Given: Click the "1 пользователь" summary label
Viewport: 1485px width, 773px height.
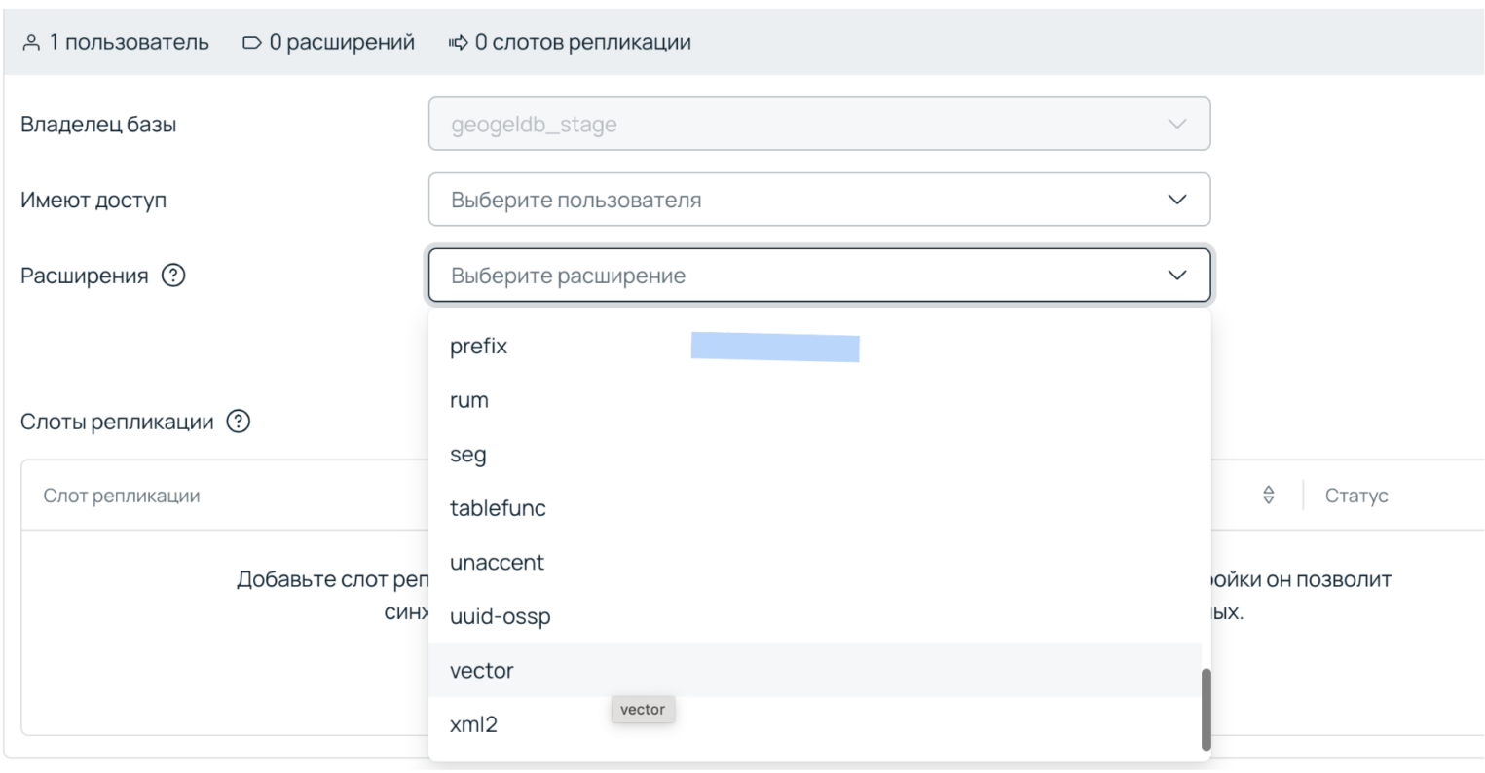Looking at the screenshot, I should [x=129, y=43].
